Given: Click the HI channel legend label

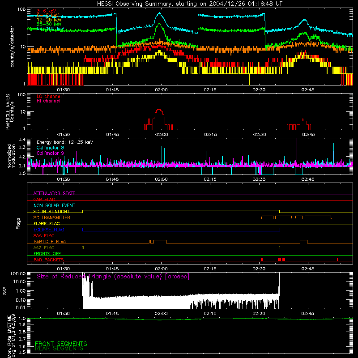Looking at the screenshot, I should tap(49, 101).
